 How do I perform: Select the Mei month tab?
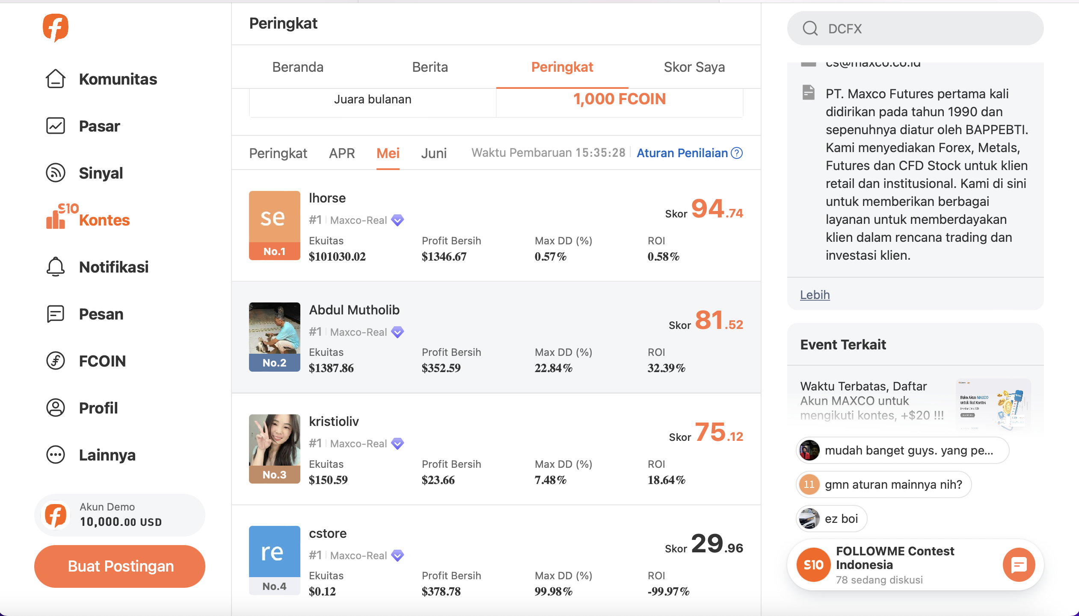[388, 153]
